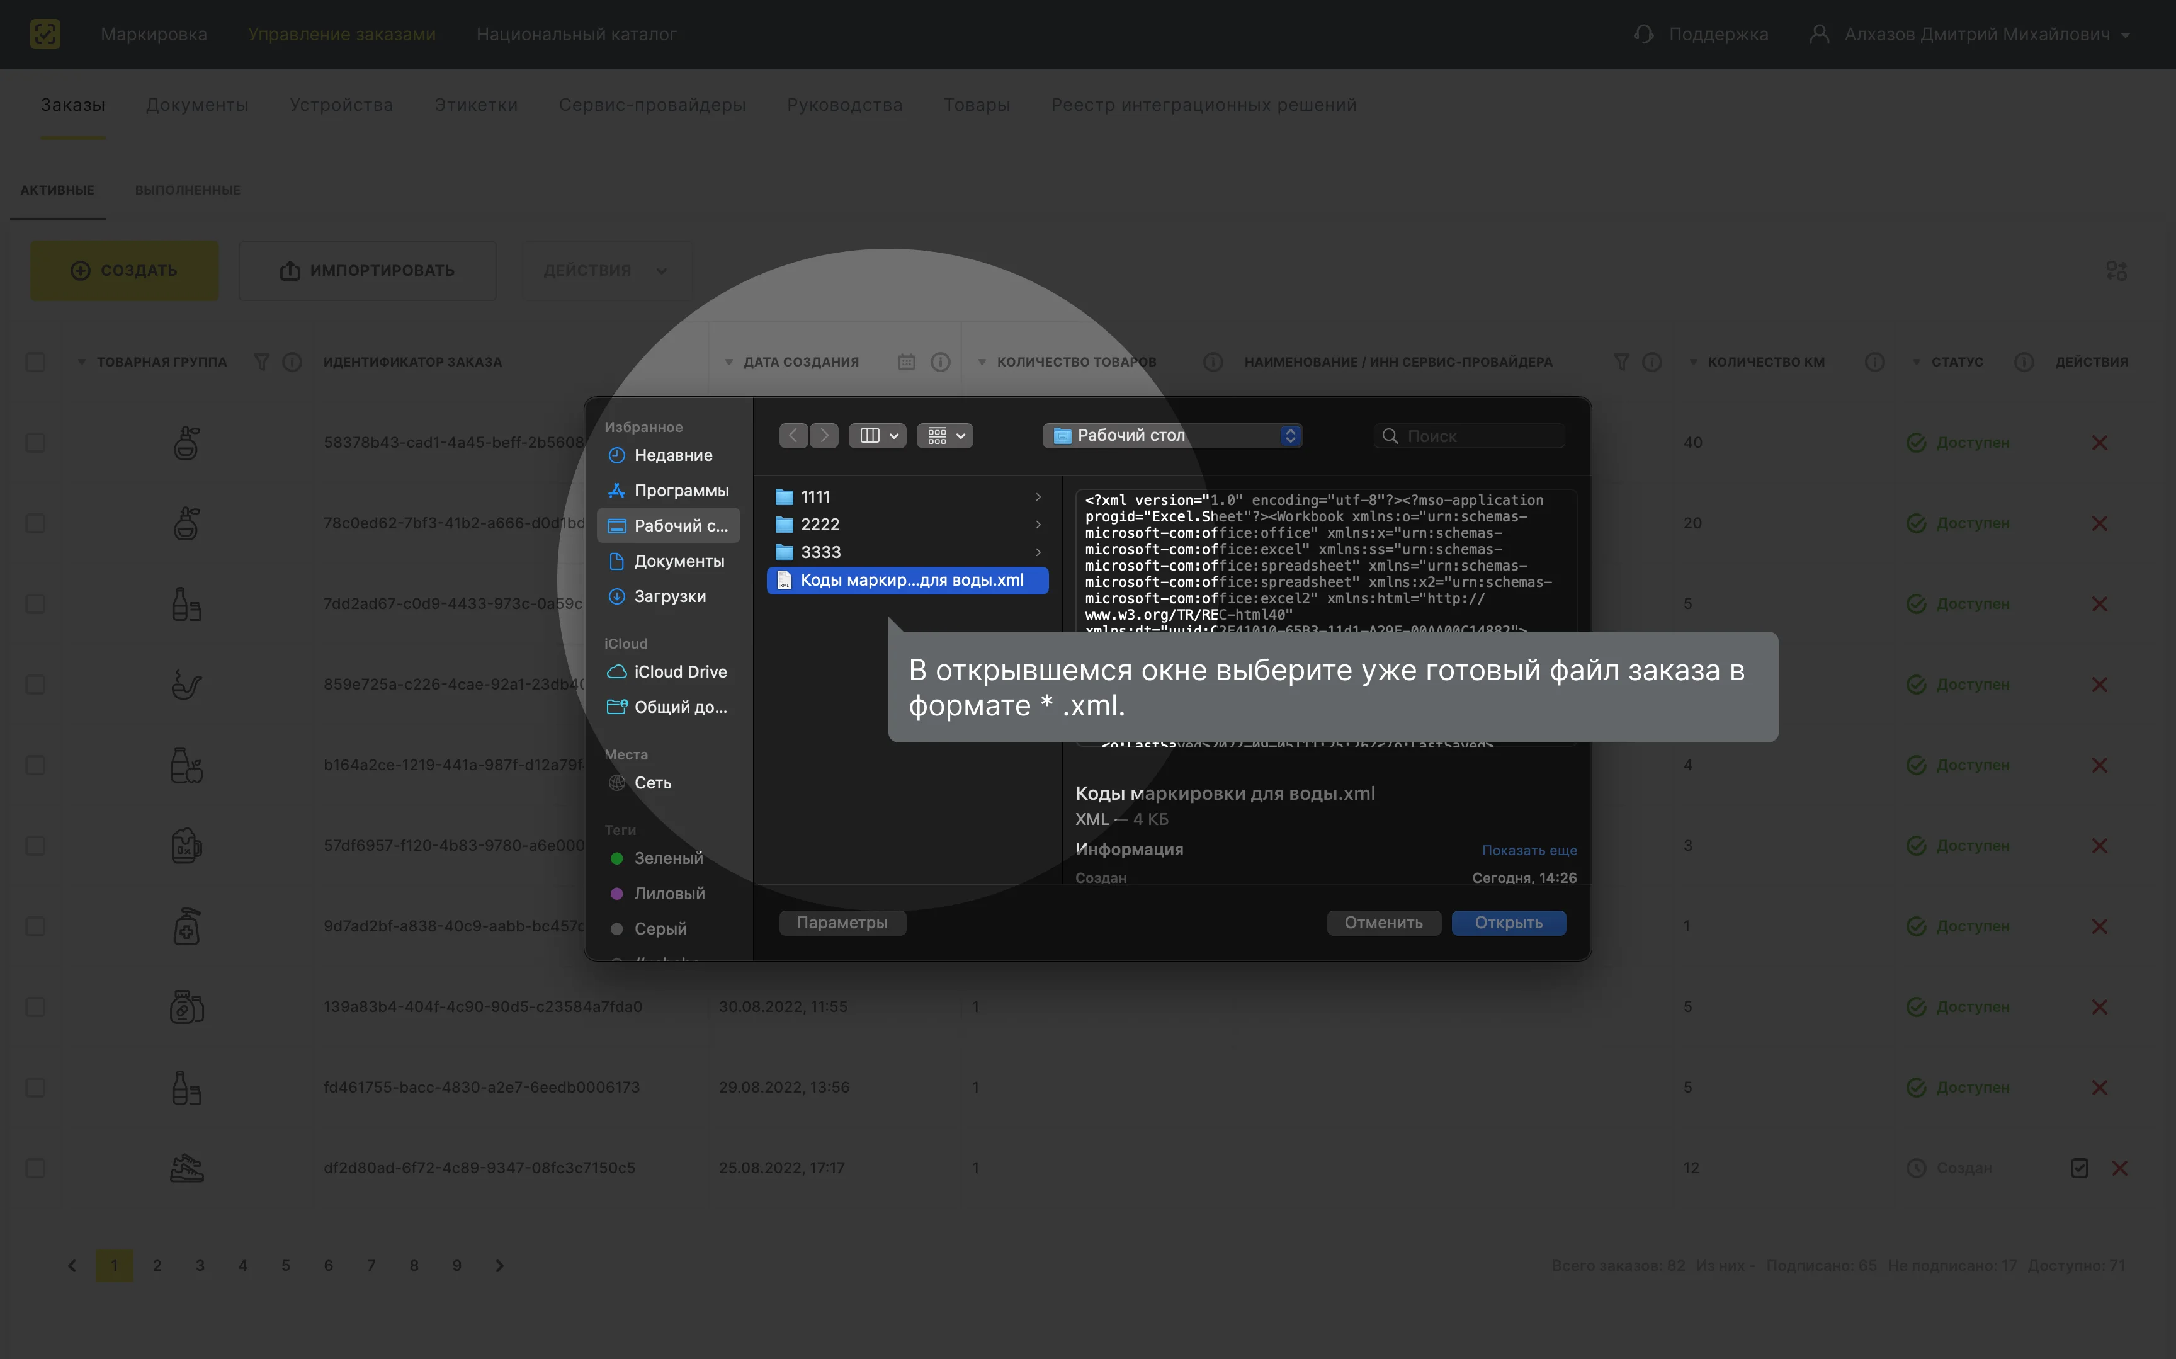This screenshot has width=2176, height=1359.
Task: Delete order 58378b43 with red cross
Action: click(x=2100, y=442)
